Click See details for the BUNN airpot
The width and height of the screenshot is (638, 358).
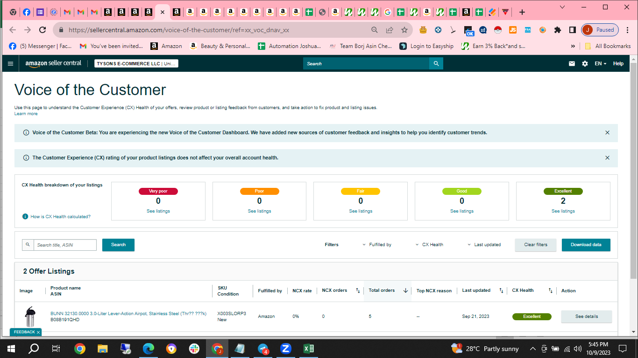pyautogui.click(x=586, y=317)
